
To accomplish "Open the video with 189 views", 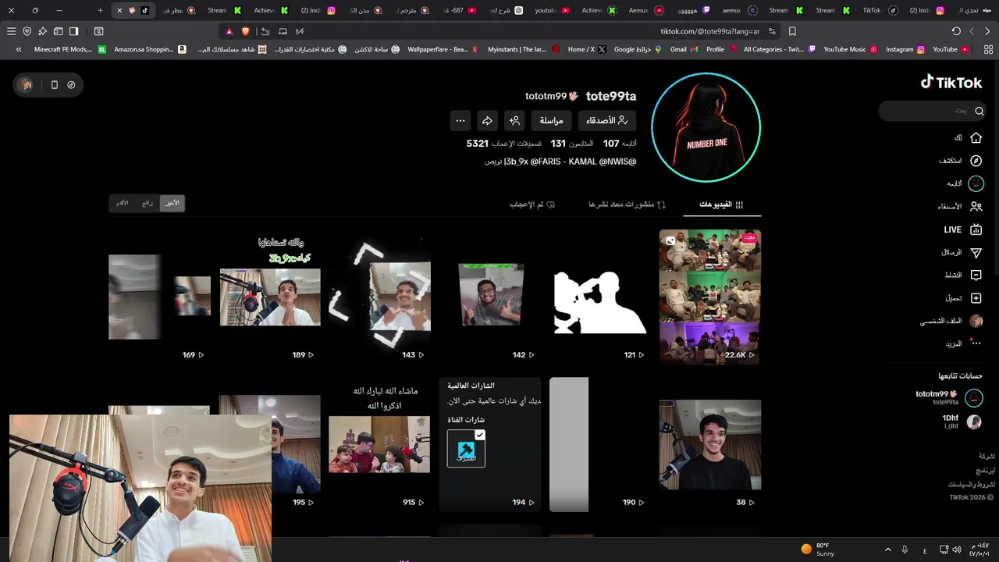I will (x=270, y=297).
